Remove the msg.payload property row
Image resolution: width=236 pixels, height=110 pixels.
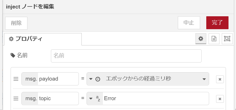click(x=220, y=79)
